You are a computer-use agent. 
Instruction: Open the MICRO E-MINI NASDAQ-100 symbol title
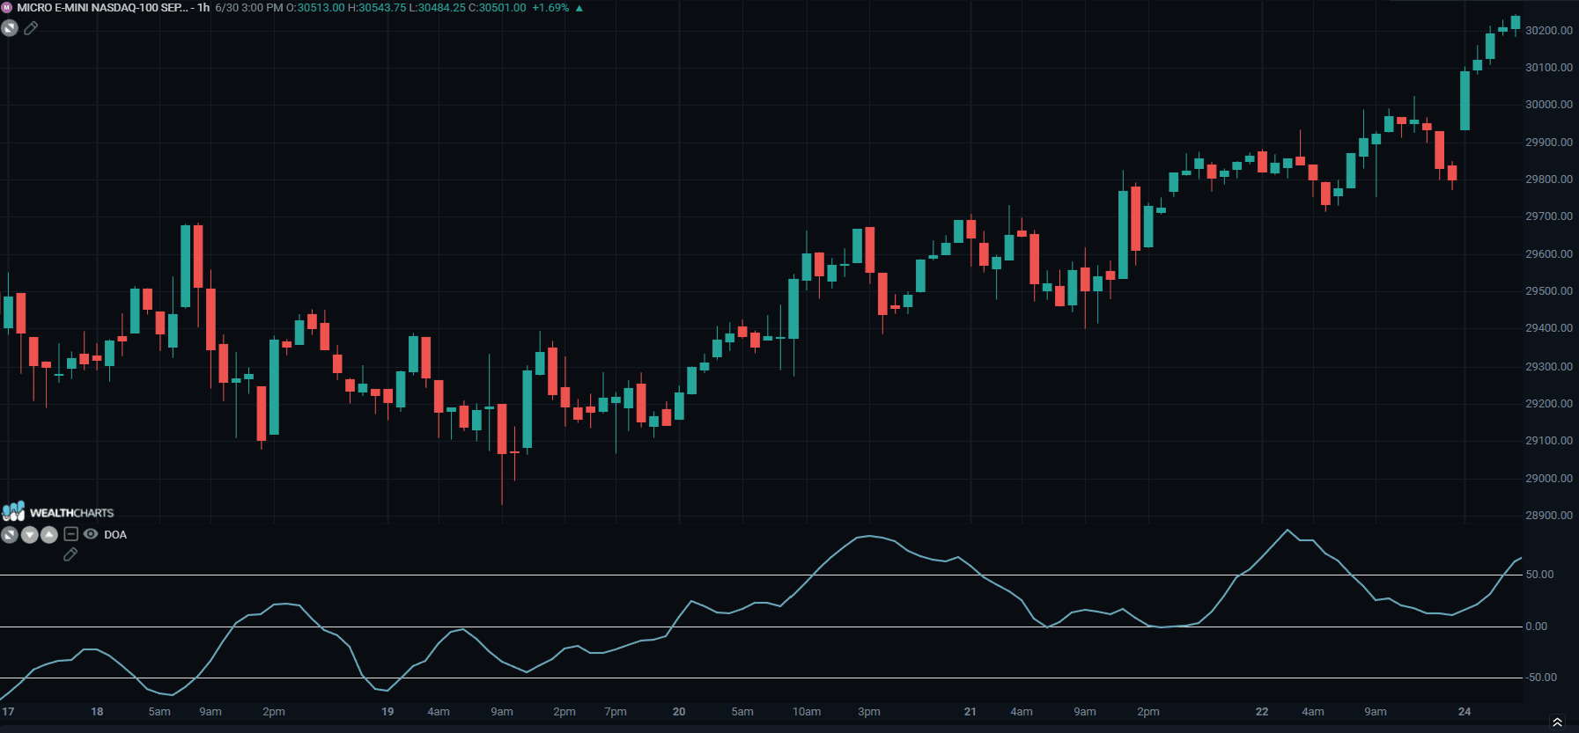click(x=102, y=8)
